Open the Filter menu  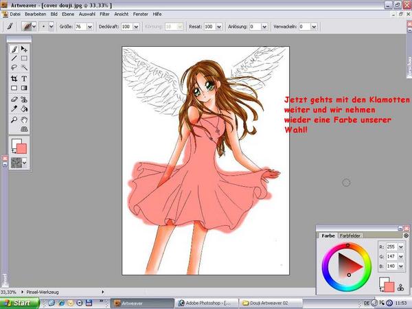click(x=104, y=14)
